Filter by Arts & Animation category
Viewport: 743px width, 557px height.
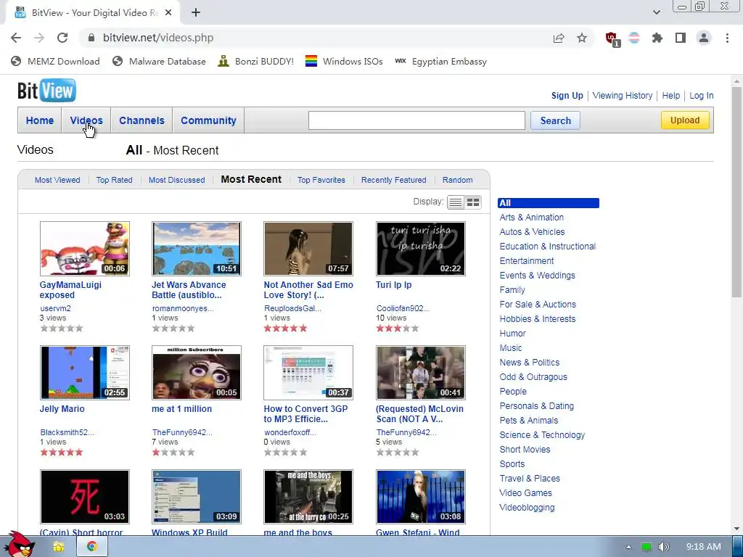point(532,218)
